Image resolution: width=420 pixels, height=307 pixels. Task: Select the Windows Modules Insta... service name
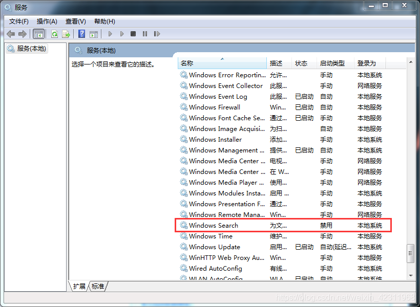click(227, 193)
